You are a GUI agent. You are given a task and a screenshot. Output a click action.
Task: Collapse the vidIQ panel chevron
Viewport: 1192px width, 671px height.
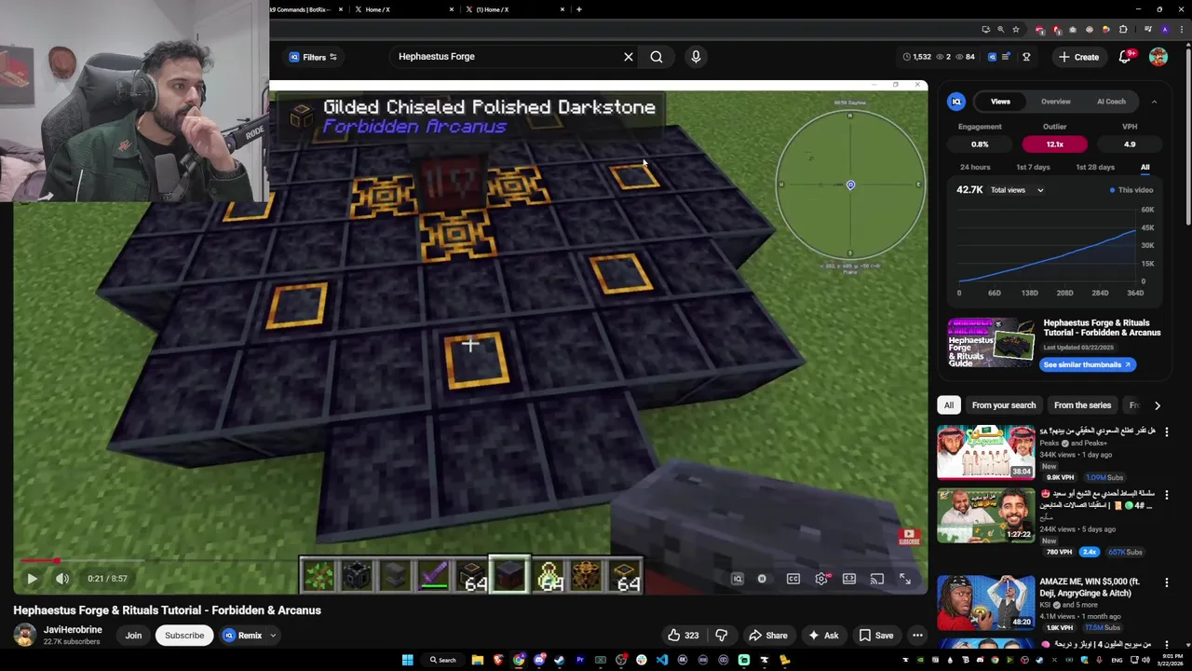coord(1154,102)
